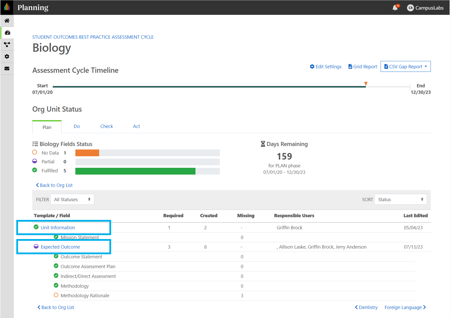Click the checklist icon beside Biology Fields Status
Screen dimensions: 451x318
point(35,144)
